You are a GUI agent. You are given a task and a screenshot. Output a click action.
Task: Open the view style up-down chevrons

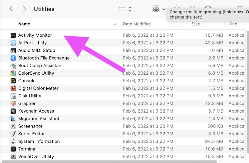pyautogui.click(x=130, y=9)
